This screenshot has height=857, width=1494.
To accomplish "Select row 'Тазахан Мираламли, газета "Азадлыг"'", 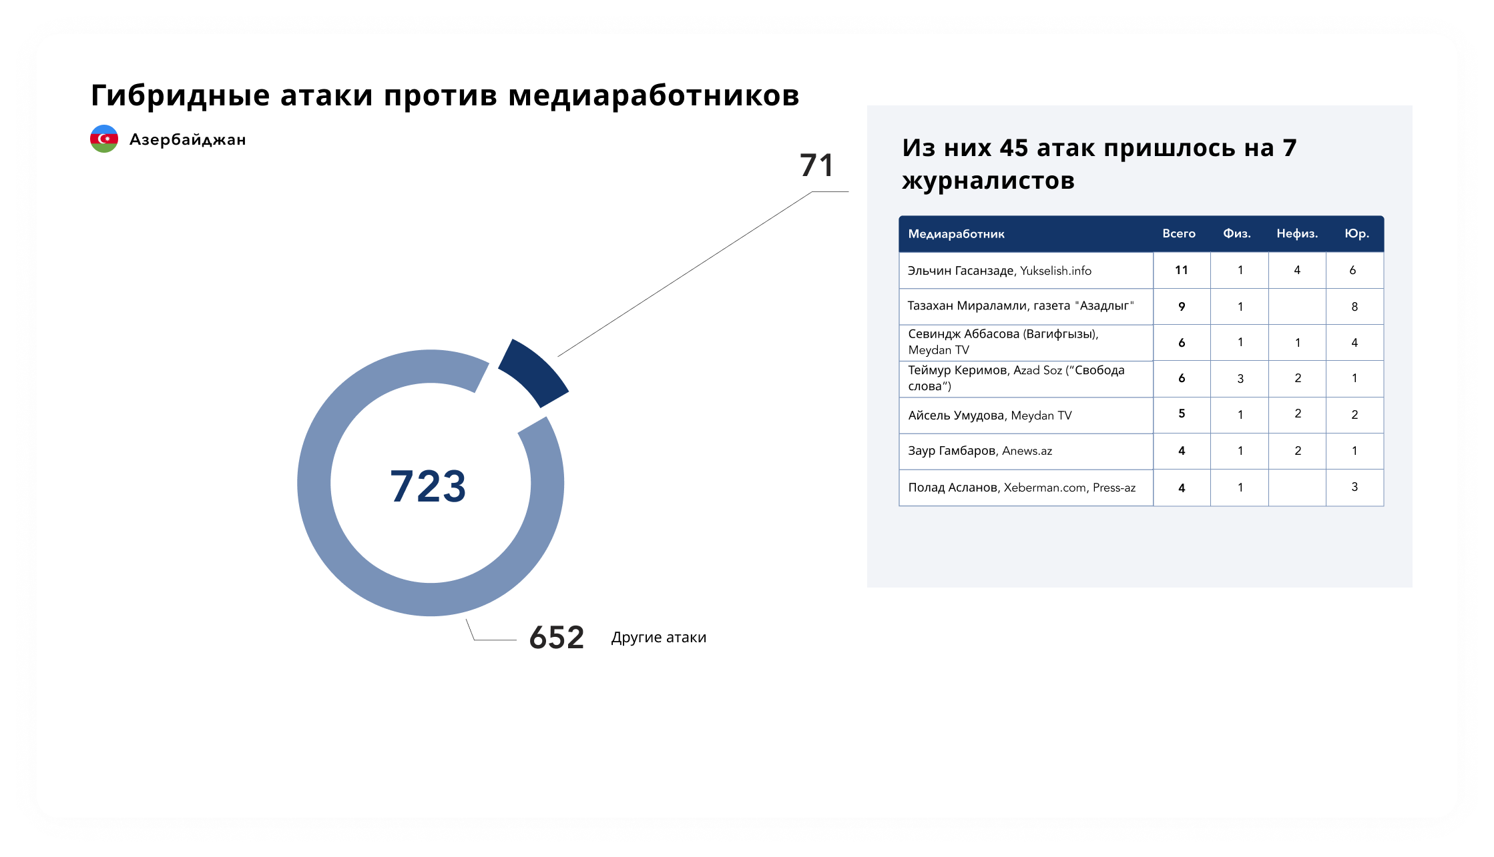I will [1141, 306].
